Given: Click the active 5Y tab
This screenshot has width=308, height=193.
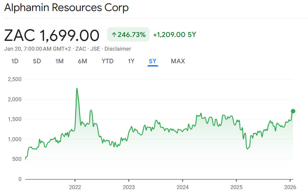Looking at the screenshot, I should tap(153, 61).
